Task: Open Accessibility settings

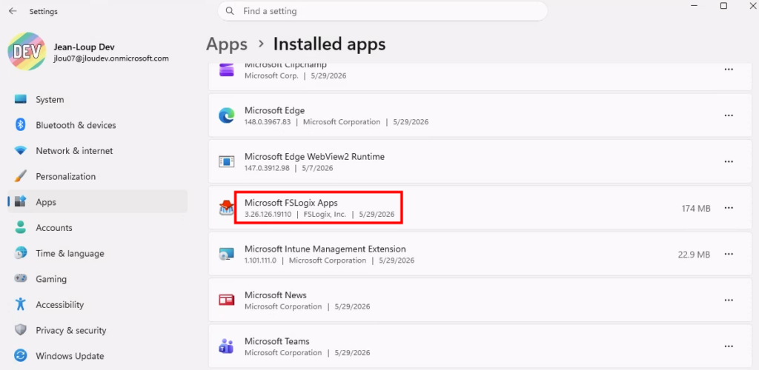Action: 97,304
